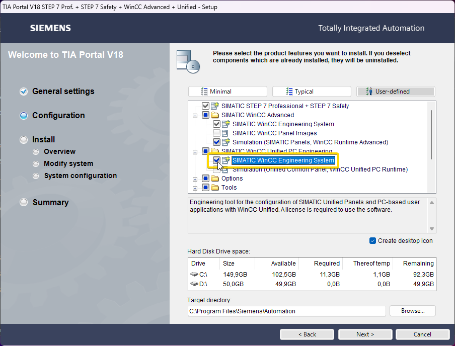Viewport: 455px width, 346px height.
Task: Toggle Create desktop icon checkbox
Action: point(372,241)
